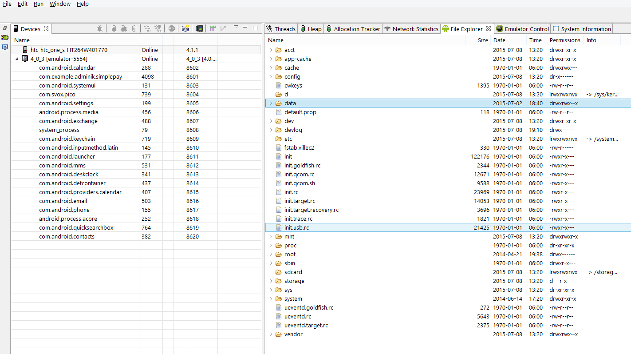631x354 pixels.
Task: Close the File Explorer tab
Action: pyautogui.click(x=489, y=29)
